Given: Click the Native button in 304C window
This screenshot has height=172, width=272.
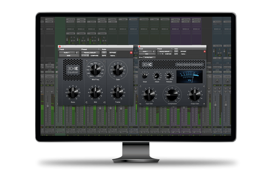Looking at the screenshot, I should (183, 54).
